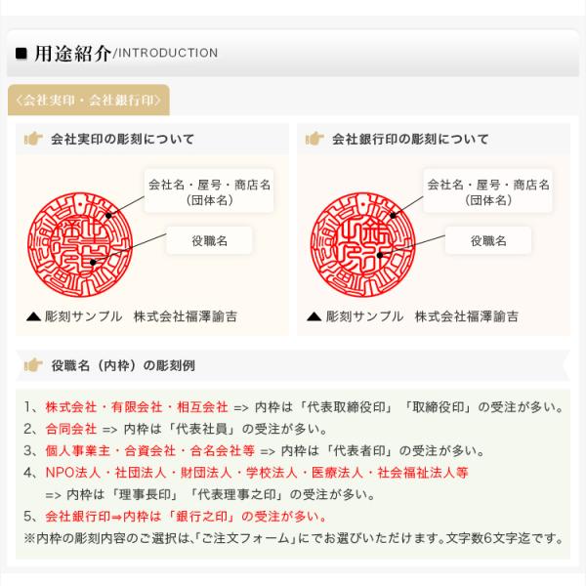Click red text 個人事業主・合資会社・合名会社等
This screenshot has height=586, width=586.
tap(149, 450)
